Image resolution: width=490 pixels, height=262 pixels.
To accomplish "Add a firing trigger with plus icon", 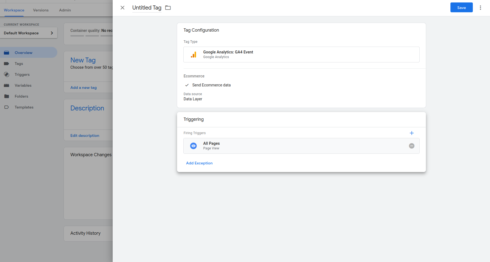I will [x=412, y=133].
